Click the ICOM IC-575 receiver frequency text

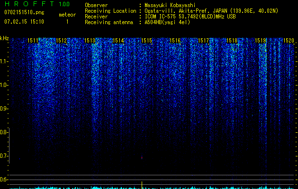[x=190, y=17]
